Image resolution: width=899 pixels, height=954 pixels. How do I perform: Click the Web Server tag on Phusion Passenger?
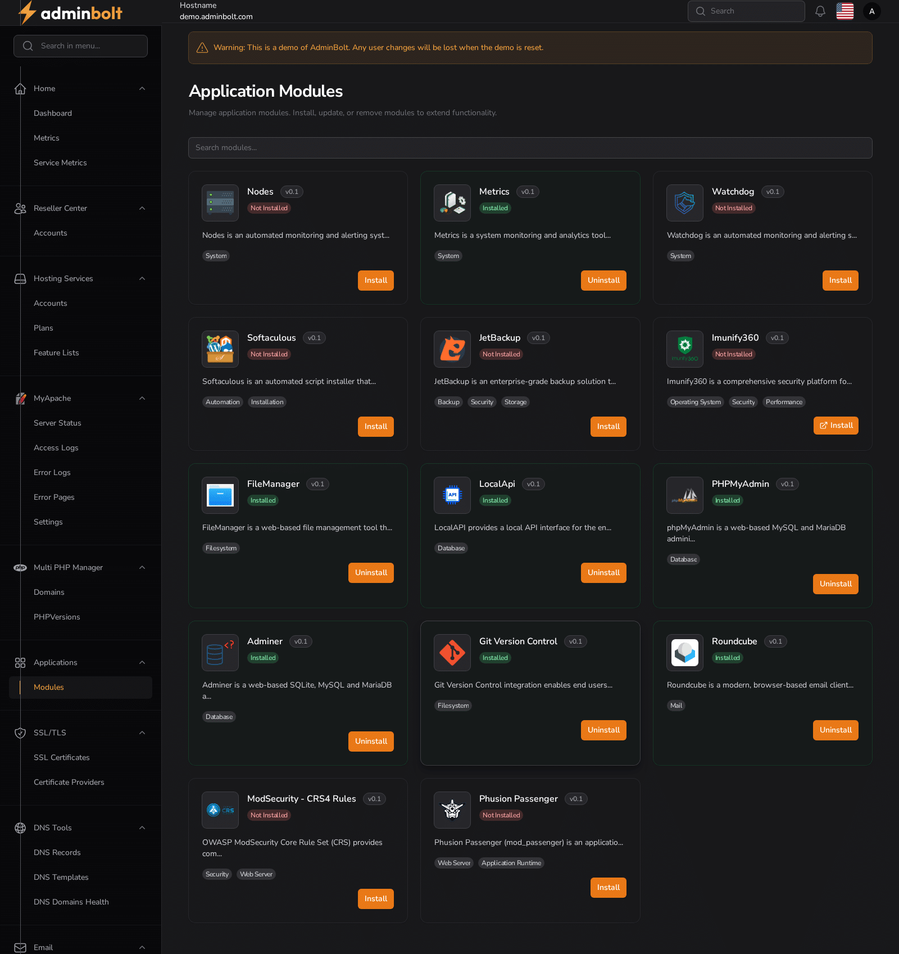454,863
